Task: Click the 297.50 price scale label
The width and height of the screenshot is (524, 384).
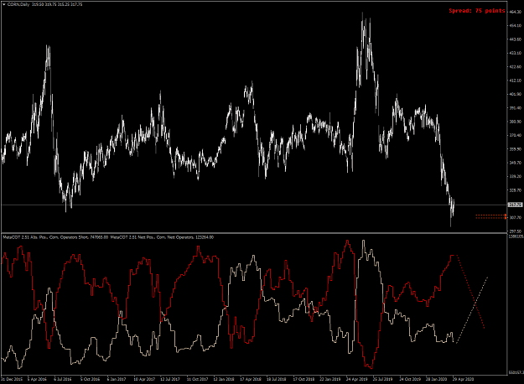Action: click(x=516, y=231)
